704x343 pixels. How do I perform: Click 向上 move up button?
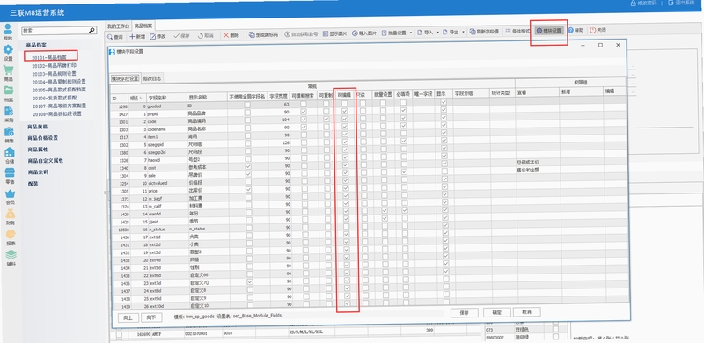(128, 317)
